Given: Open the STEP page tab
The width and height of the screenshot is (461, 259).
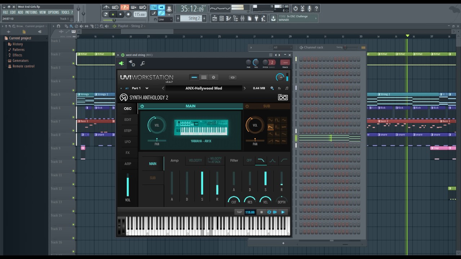Looking at the screenshot, I should 128,131.
